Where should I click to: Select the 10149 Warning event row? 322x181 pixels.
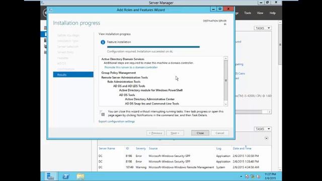184,167
